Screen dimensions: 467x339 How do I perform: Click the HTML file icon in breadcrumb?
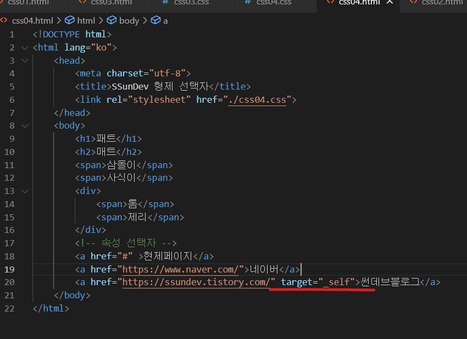pyautogui.click(x=4, y=20)
